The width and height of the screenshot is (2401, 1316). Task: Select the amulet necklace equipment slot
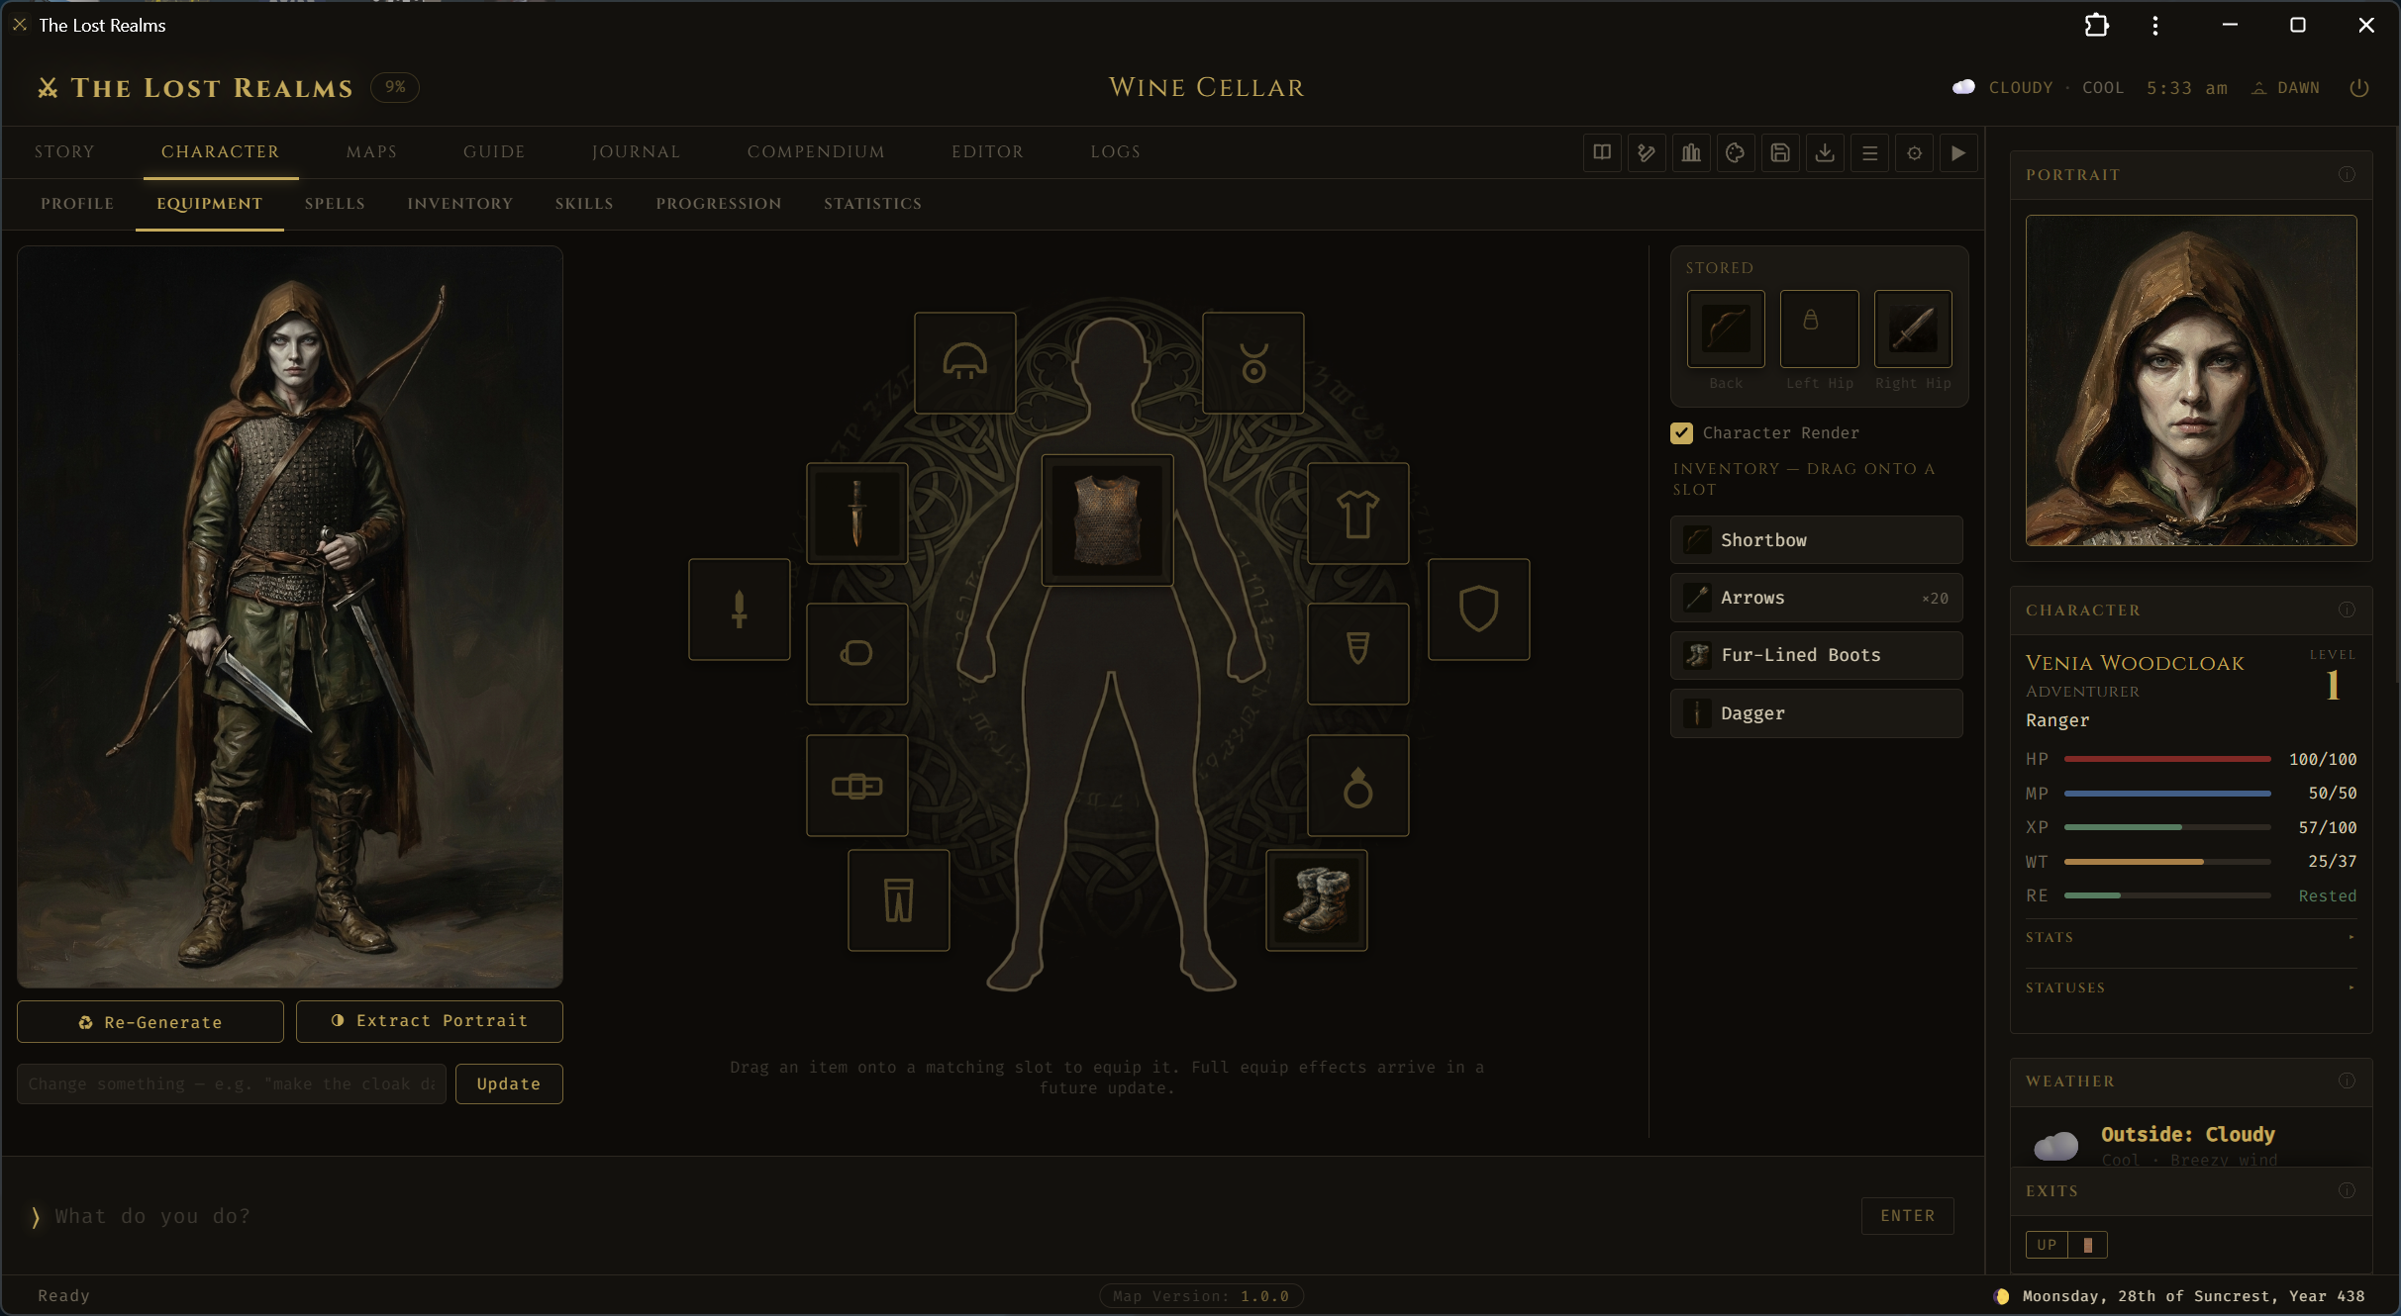tap(1253, 362)
